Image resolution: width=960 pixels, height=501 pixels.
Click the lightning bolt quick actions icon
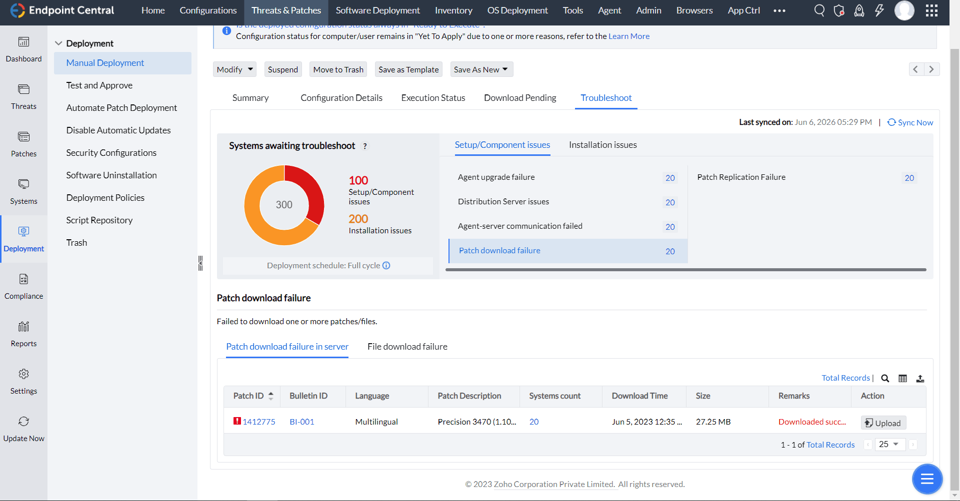tap(879, 10)
